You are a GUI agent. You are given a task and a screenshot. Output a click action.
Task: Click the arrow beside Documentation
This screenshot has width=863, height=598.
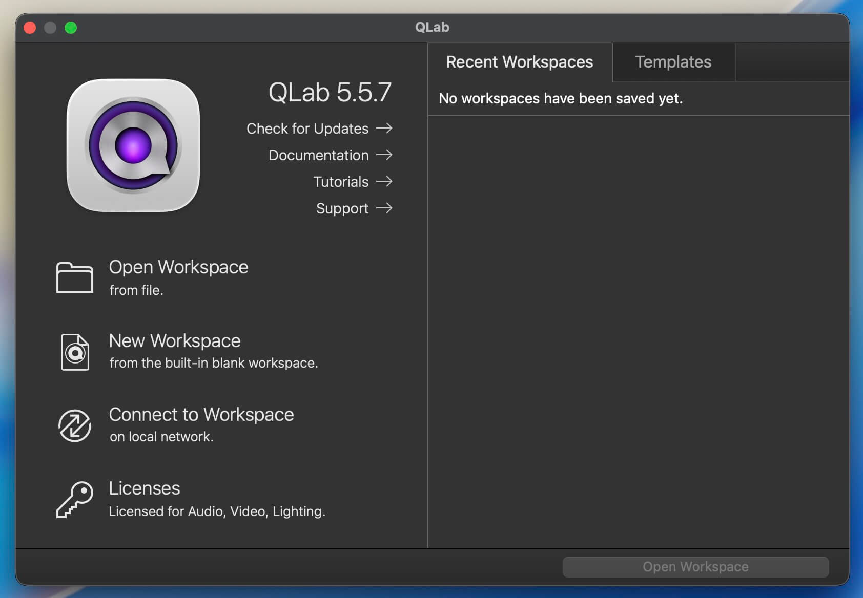(x=384, y=155)
